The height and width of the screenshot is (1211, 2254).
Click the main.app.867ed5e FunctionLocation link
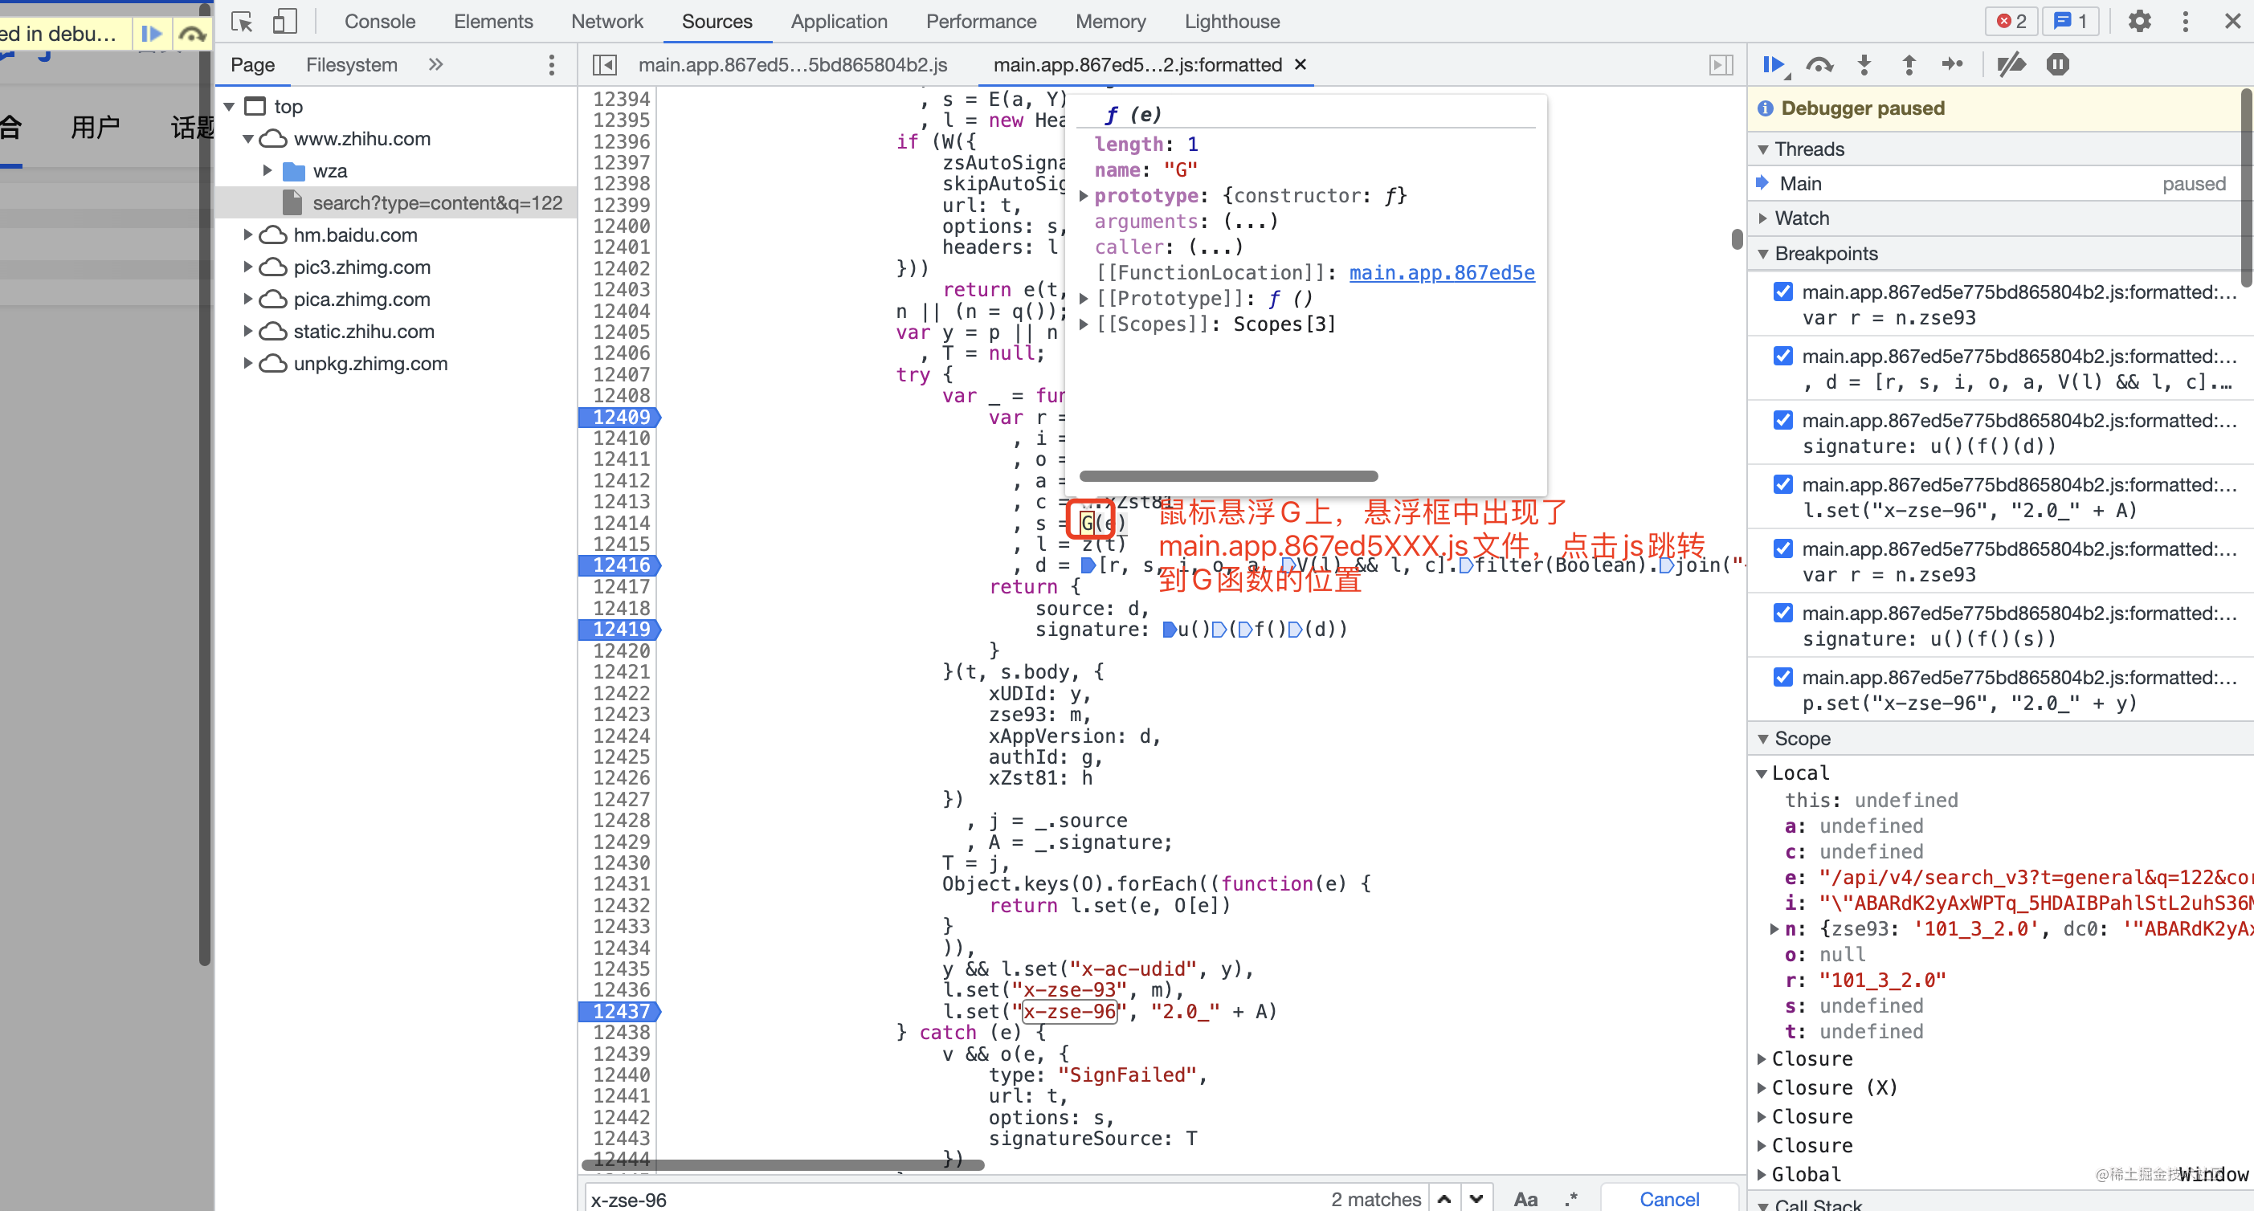[x=1441, y=273]
